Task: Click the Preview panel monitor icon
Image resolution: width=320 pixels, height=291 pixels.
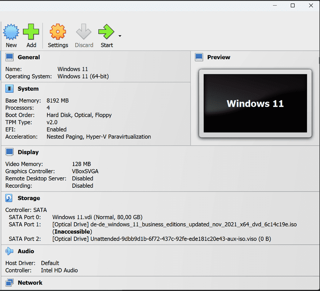Action: click(x=199, y=57)
